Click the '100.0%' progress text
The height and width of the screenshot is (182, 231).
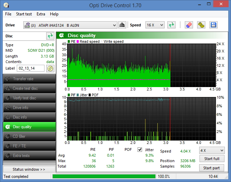pyautogui.click(x=164, y=177)
